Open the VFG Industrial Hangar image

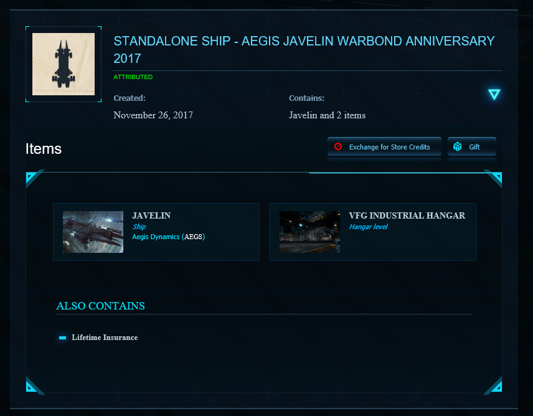(309, 232)
